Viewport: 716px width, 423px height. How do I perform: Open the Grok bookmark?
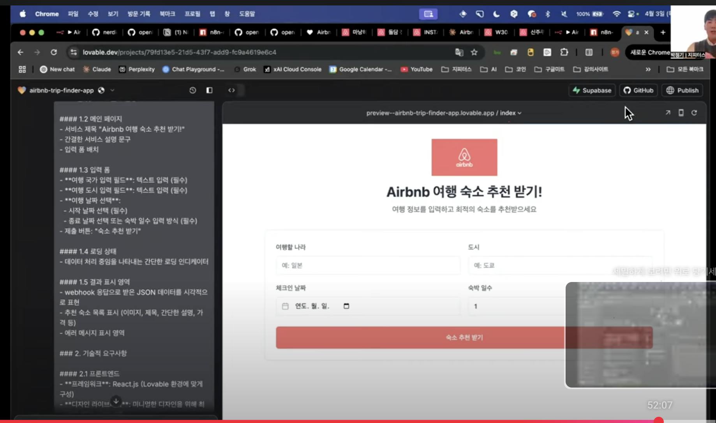tap(245, 69)
